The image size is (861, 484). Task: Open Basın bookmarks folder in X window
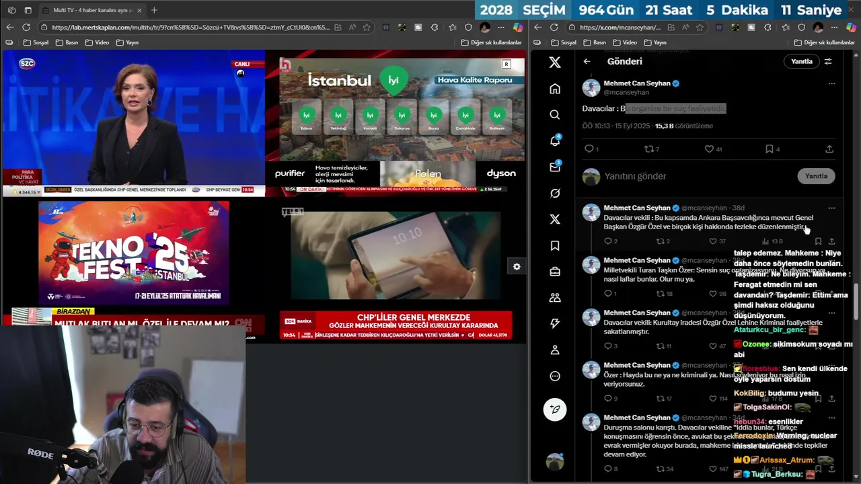[x=595, y=42]
